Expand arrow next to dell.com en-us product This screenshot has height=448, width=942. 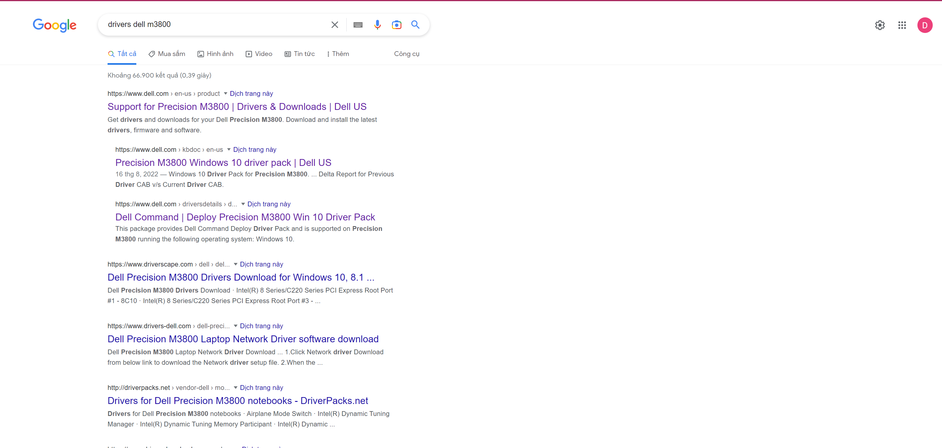click(226, 93)
